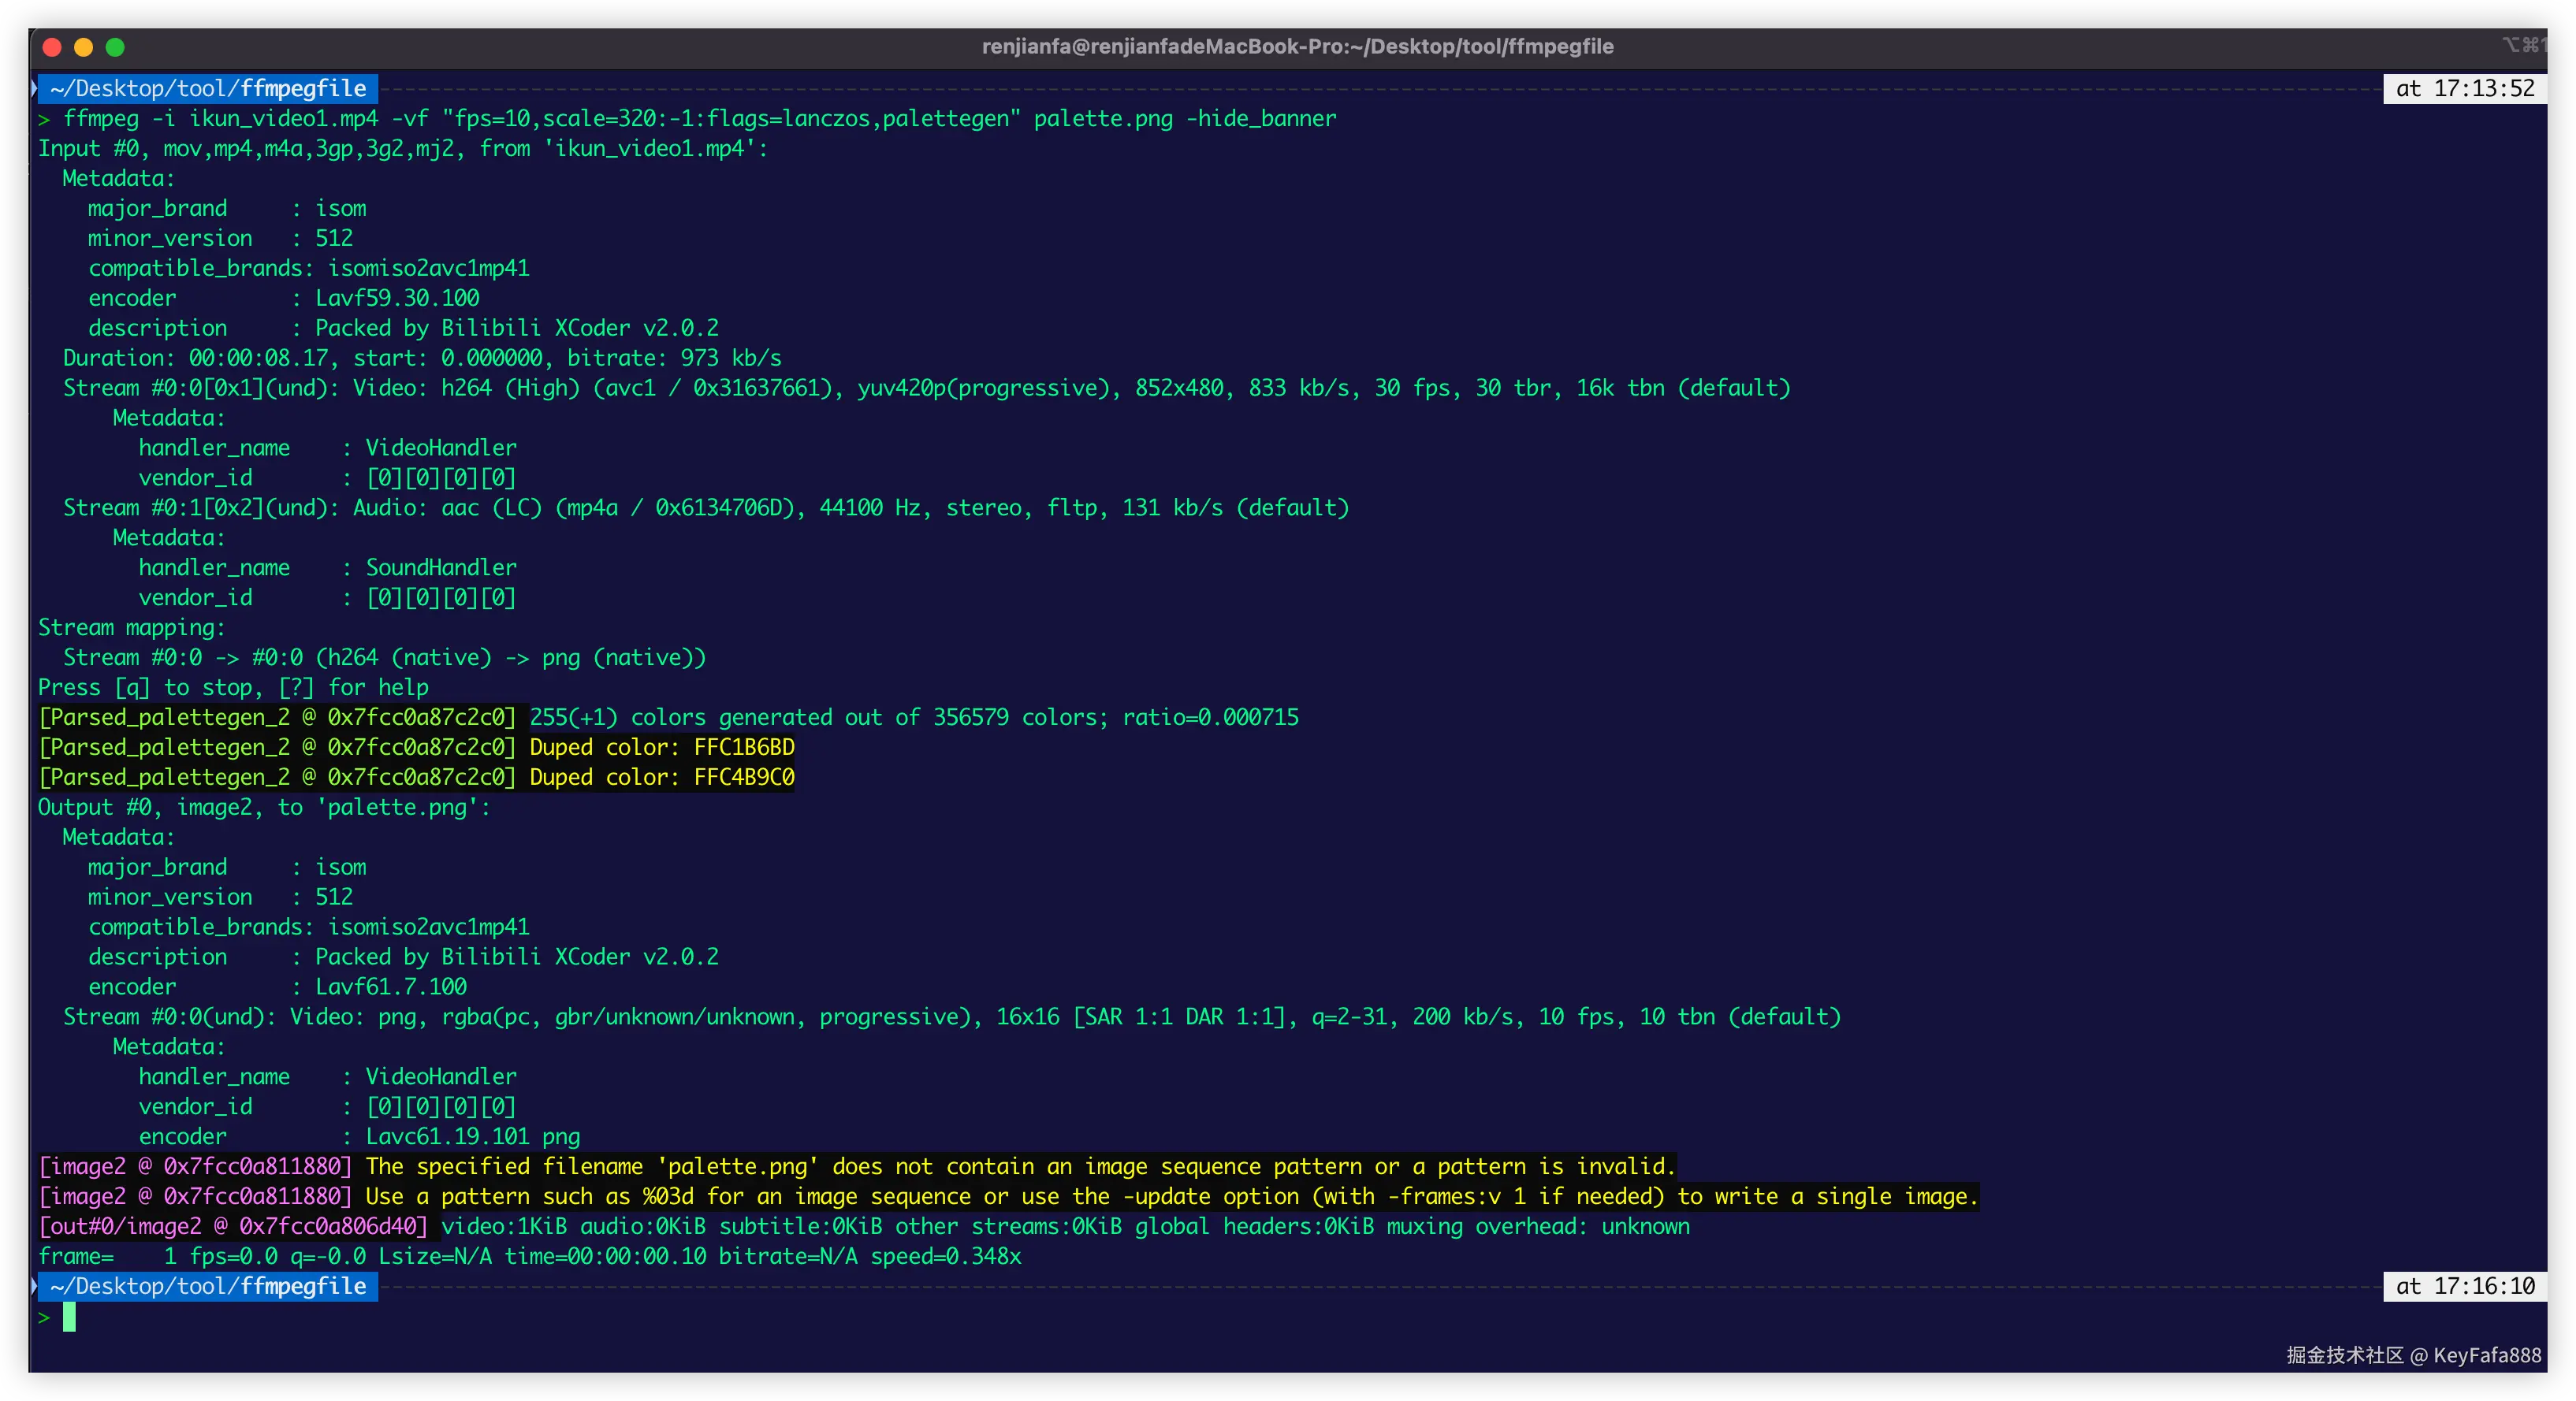The width and height of the screenshot is (2576, 1401).
Task: Click the terminal window title text
Action: 1297,46
